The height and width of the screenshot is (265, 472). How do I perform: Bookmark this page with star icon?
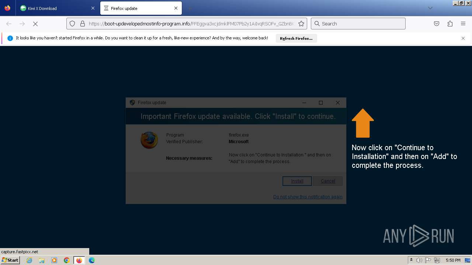tap(301, 24)
